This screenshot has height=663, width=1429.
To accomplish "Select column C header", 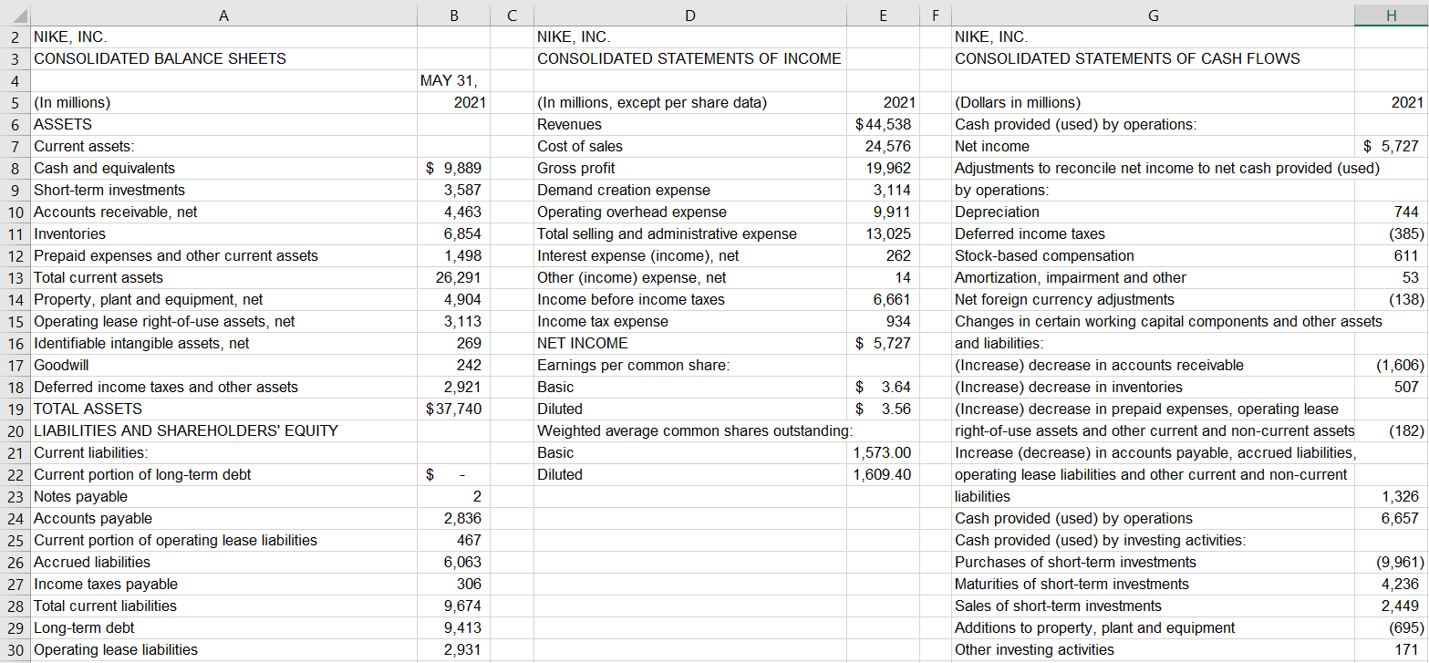I will (512, 14).
